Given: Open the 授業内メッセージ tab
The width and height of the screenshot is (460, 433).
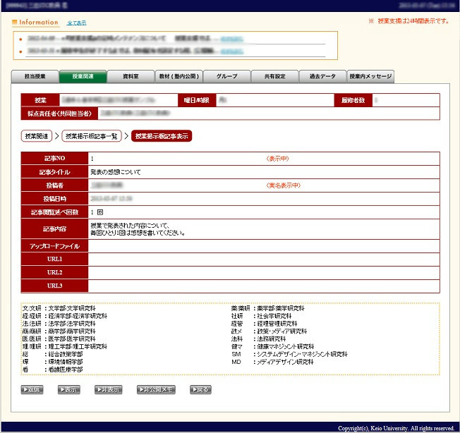Looking at the screenshot, I should [x=370, y=77].
